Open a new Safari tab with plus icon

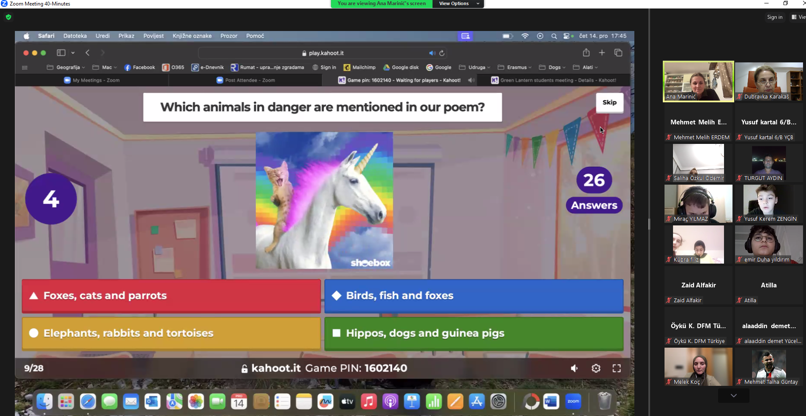pos(602,53)
